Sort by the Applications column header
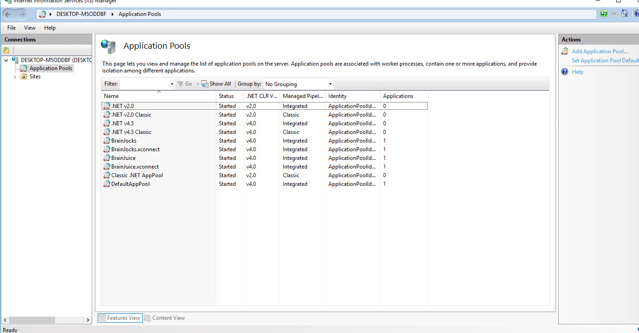 (404, 96)
